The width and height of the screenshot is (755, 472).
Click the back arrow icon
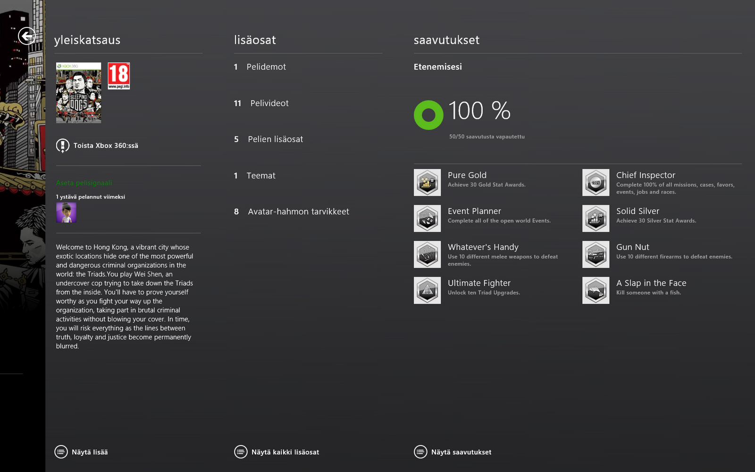pyautogui.click(x=27, y=36)
